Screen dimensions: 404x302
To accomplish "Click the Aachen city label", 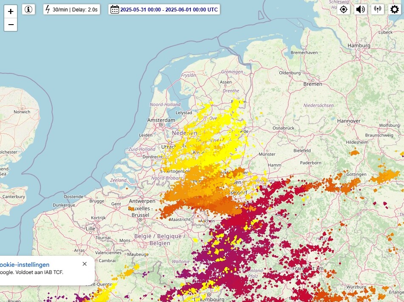I will coord(208,221).
